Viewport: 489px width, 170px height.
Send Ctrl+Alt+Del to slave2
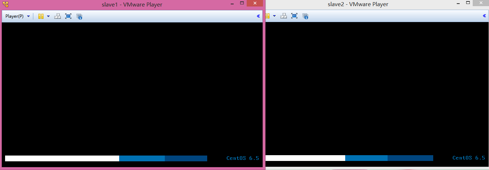pos(284,16)
